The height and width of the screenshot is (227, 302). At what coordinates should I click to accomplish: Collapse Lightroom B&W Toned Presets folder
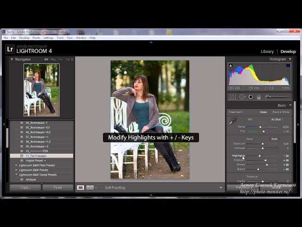point(16,175)
